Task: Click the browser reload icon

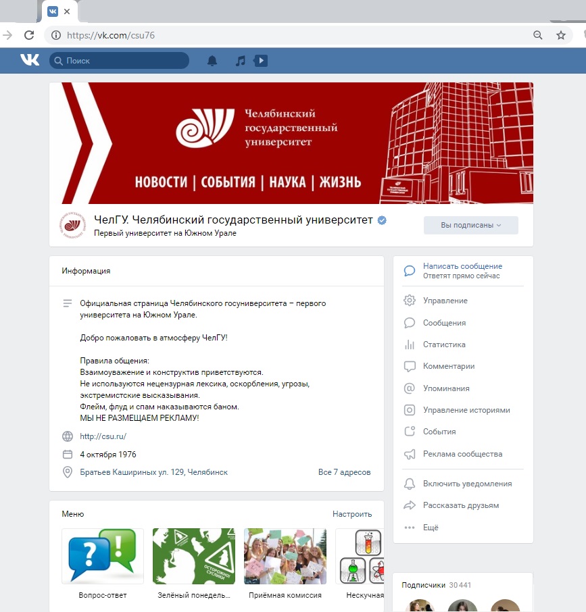Action: click(x=29, y=35)
